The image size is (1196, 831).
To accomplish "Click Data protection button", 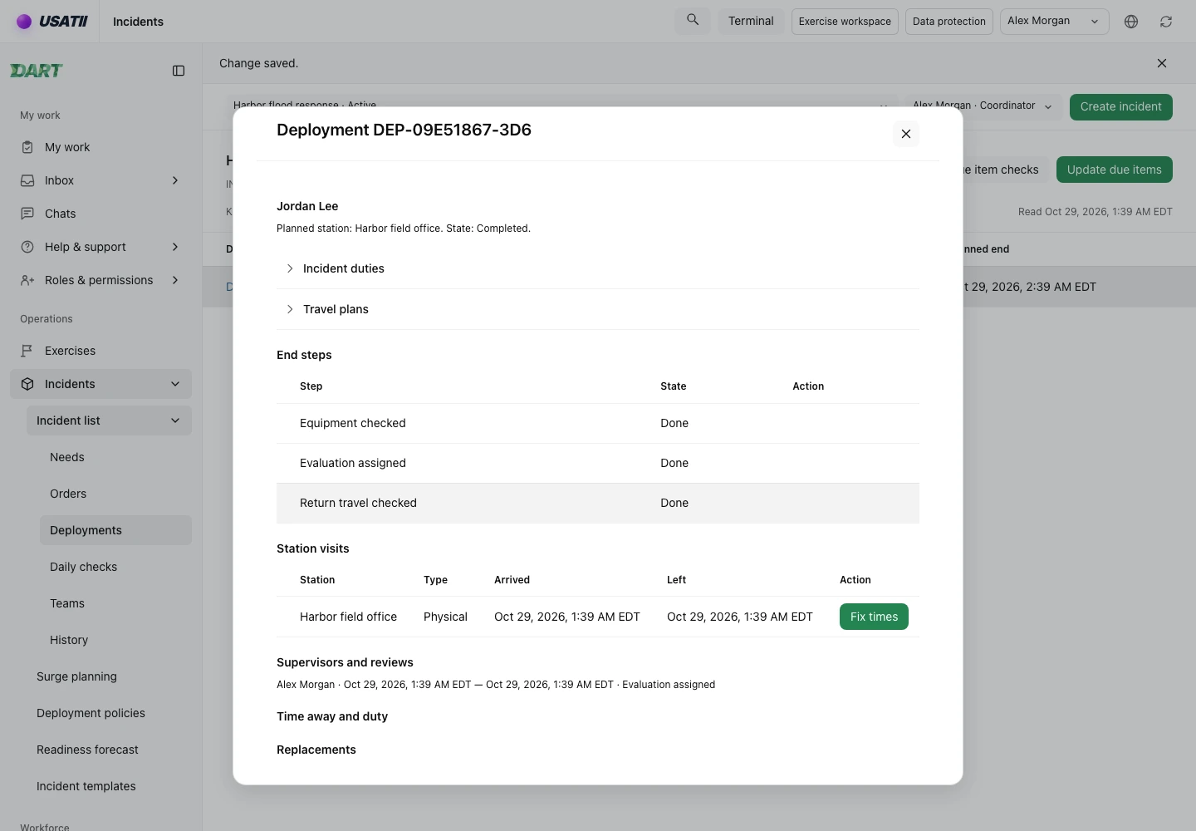I will tap(948, 22).
